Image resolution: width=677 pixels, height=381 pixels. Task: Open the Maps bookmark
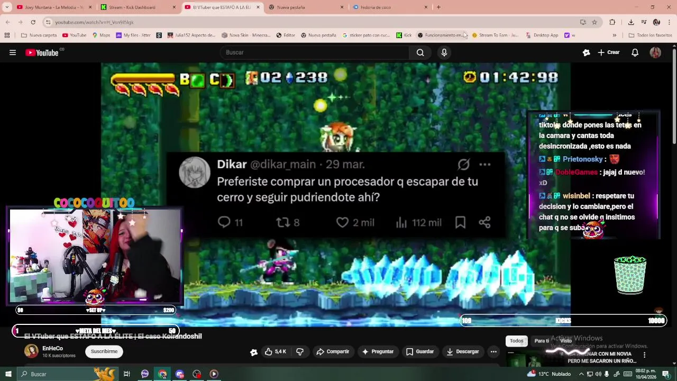[102, 35]
